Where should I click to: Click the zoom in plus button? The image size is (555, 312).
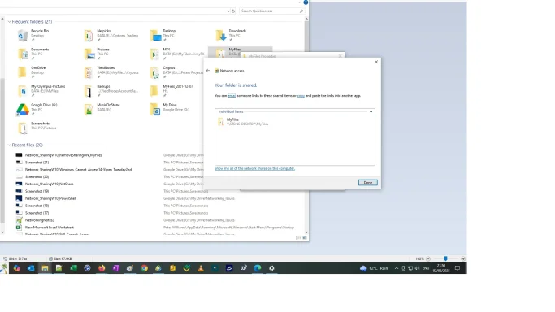[463, 258]
